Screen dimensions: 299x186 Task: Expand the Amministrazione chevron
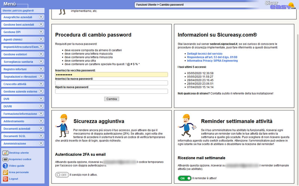pos(41,143)
